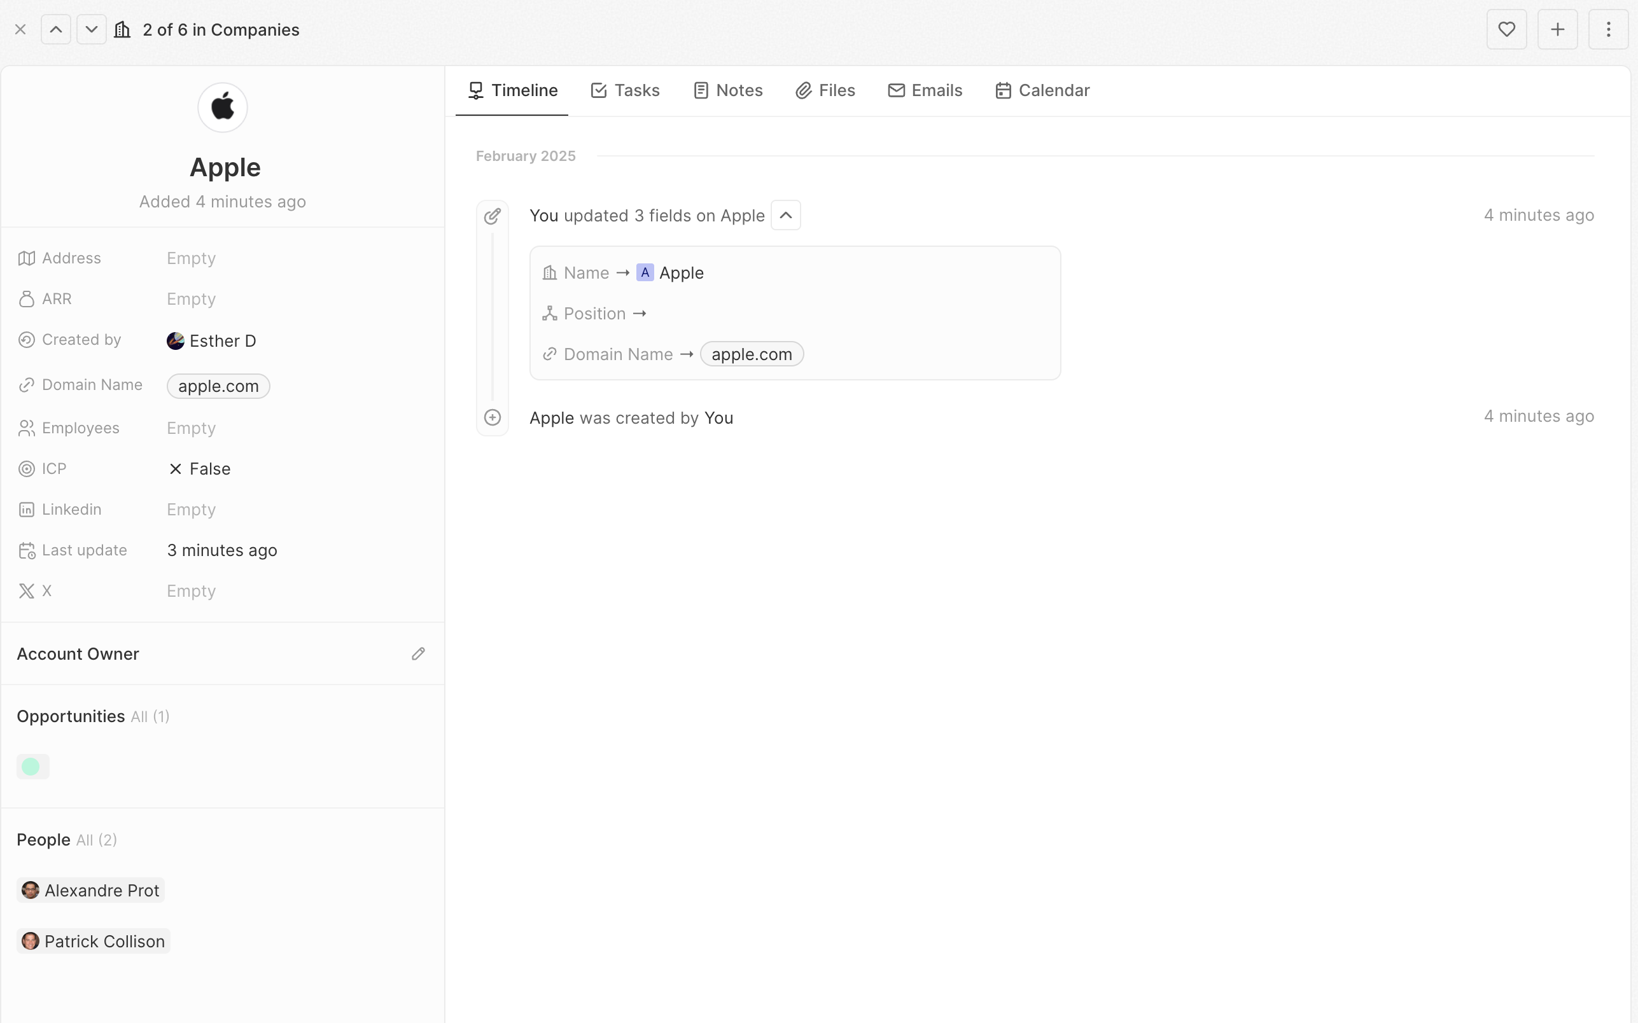Click the green opportunity chip
This screenshot has height=1023, width=1638.
pyautogui.click(x=32, y=767)
